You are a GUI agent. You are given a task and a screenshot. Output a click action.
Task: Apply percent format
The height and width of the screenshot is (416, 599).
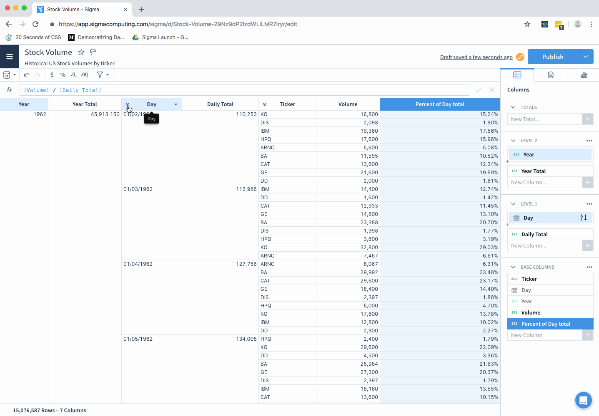(x=63, y=75)
